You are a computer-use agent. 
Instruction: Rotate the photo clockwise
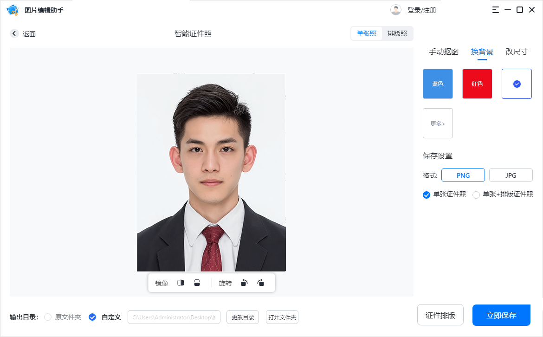tap(261, 283)
